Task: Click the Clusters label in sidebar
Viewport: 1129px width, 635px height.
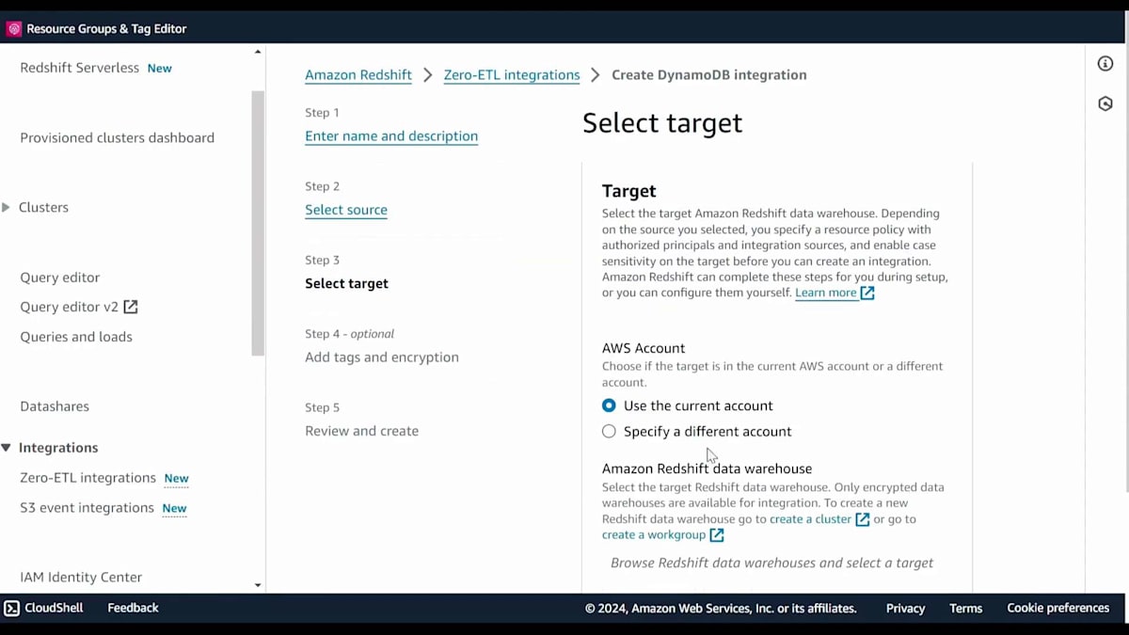Action: [x=43, y=207]
